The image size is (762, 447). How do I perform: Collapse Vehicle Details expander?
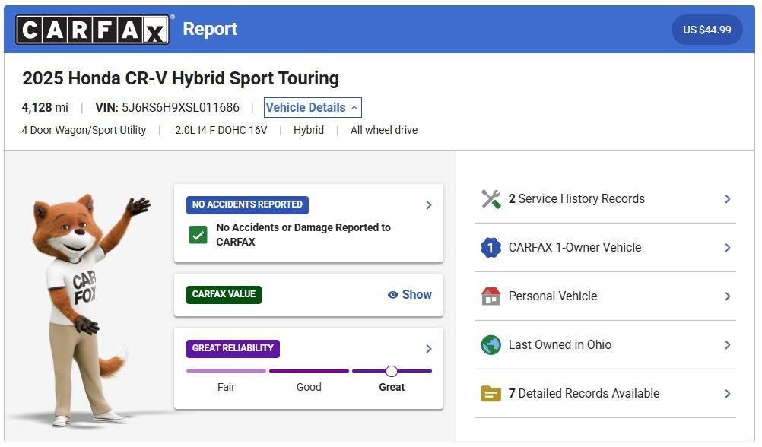[x=313, y=107]
